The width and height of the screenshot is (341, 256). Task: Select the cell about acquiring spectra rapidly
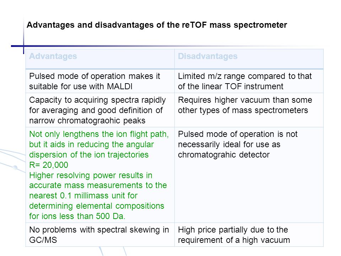click(x=100, y=110)
